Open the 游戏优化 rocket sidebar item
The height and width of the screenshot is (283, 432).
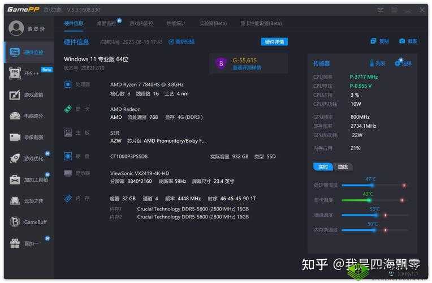tap(29, 158)
